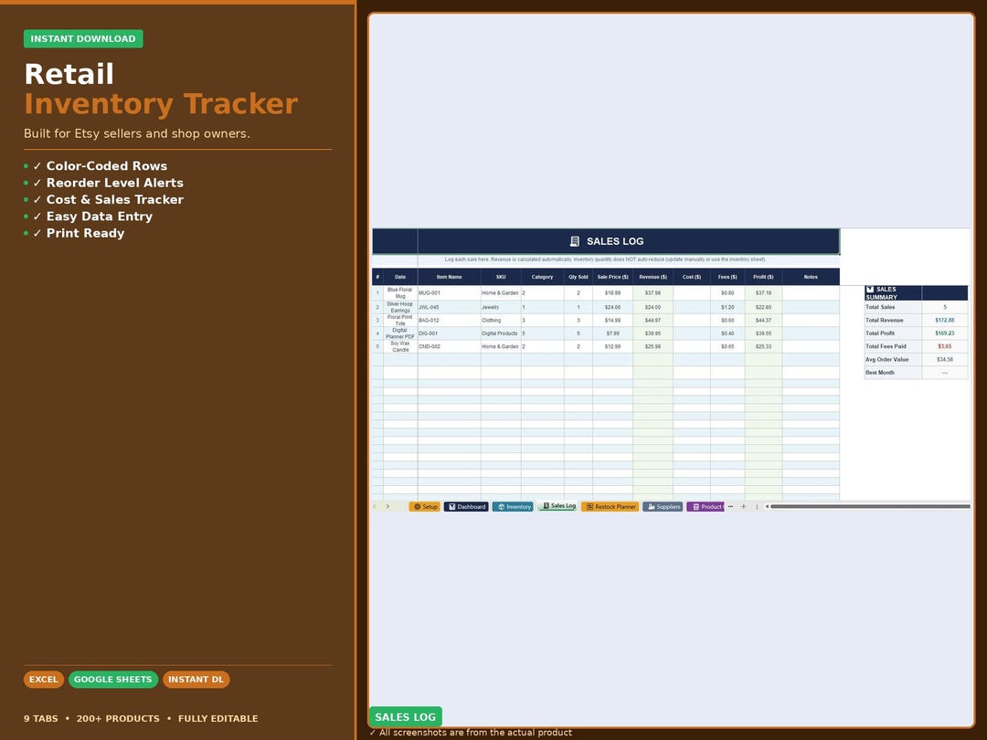Select the Sale Price ($) column header
The height and width of the screenshot is (740, 987).
point(613,277)
